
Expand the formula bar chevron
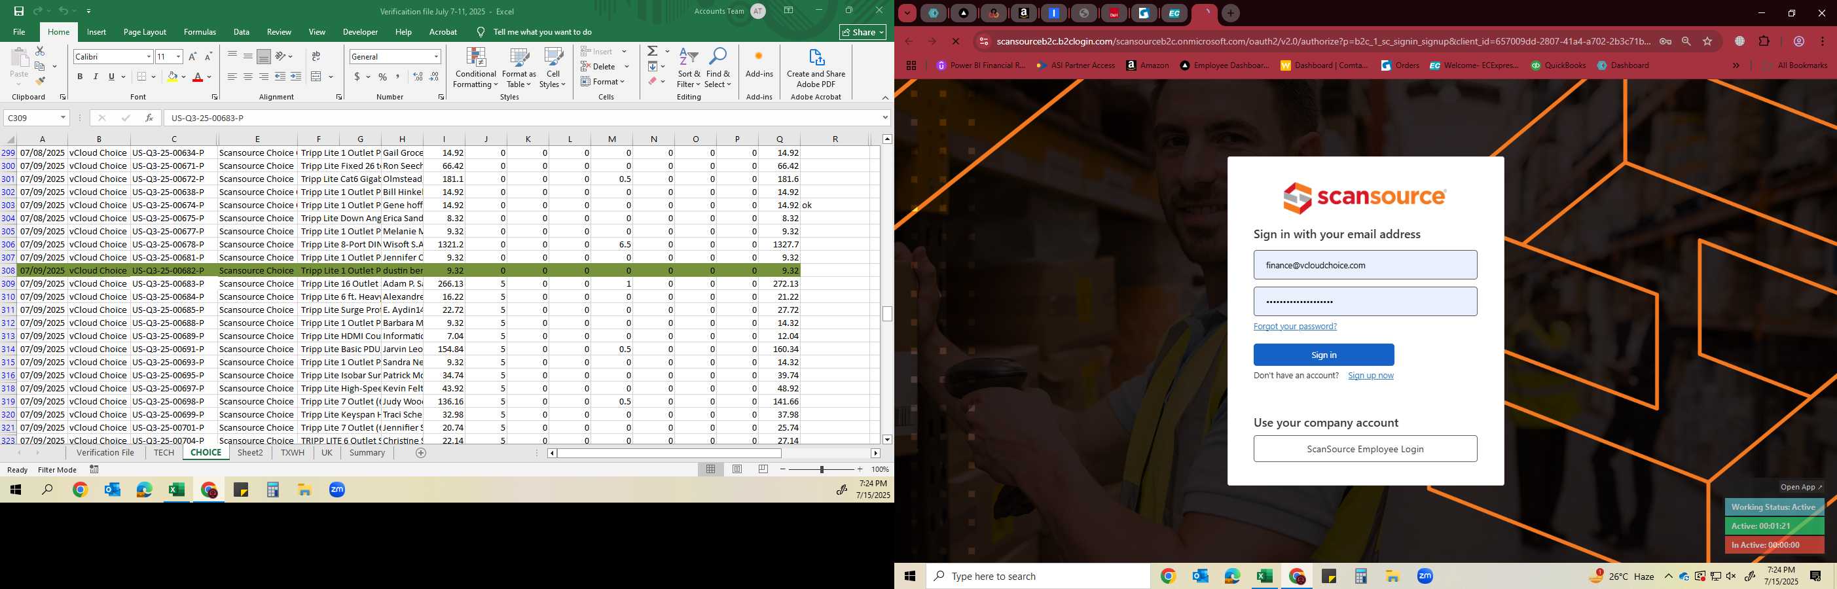[885, 118]
